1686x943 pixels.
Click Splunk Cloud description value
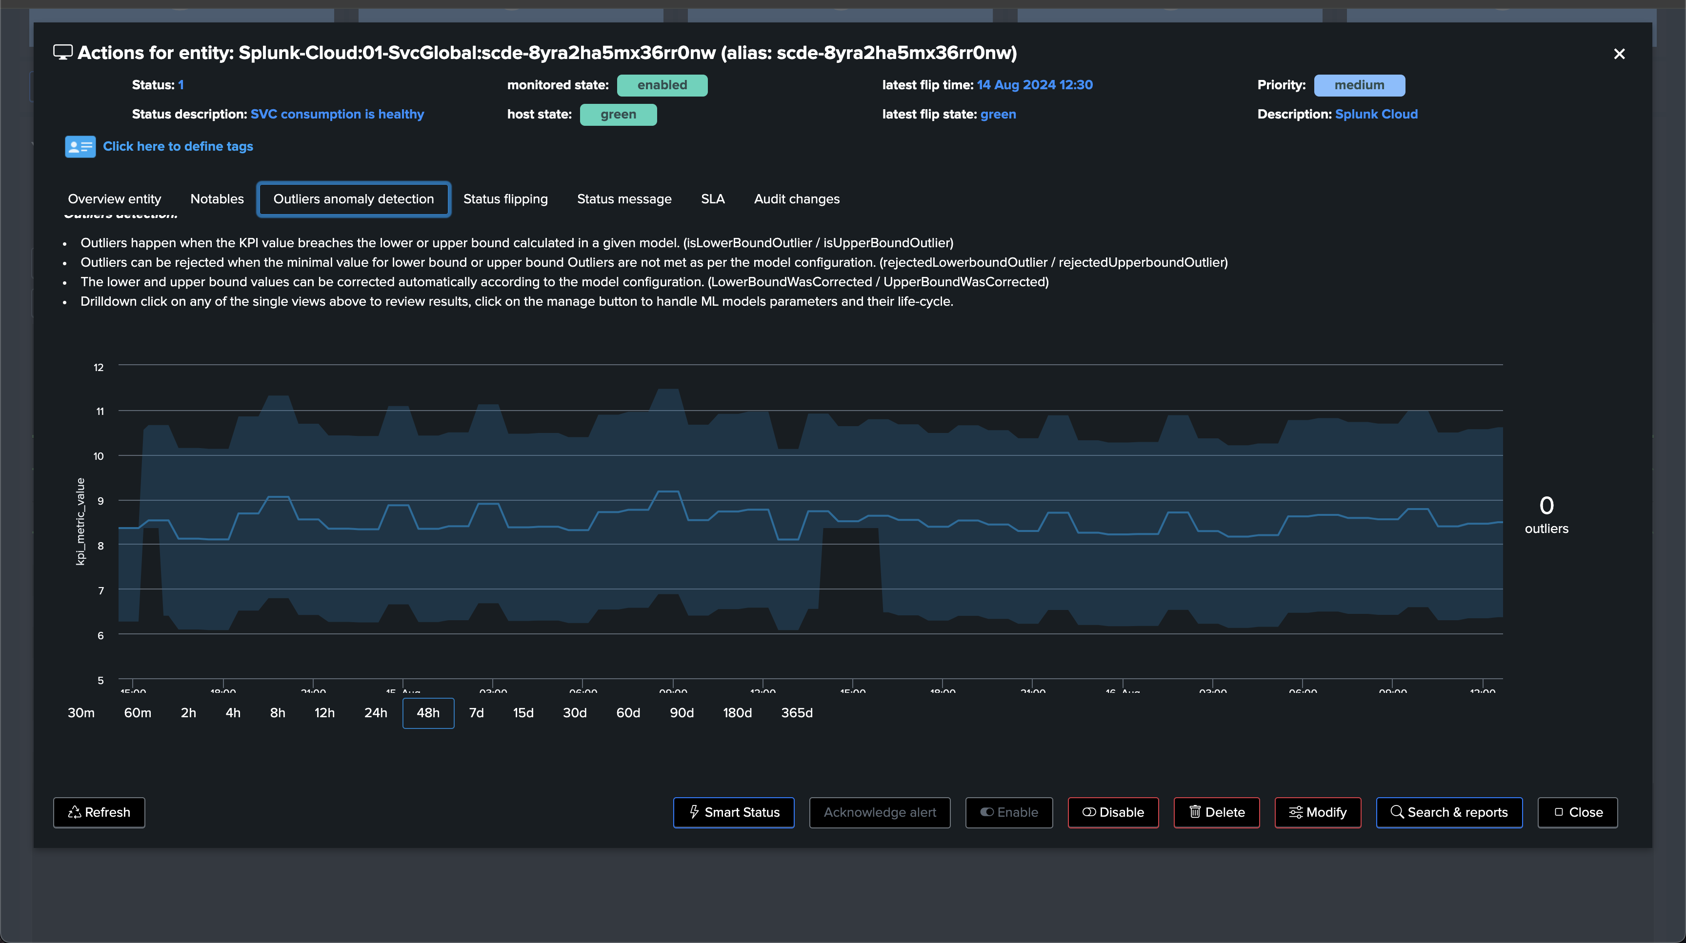click(1376, 115)
